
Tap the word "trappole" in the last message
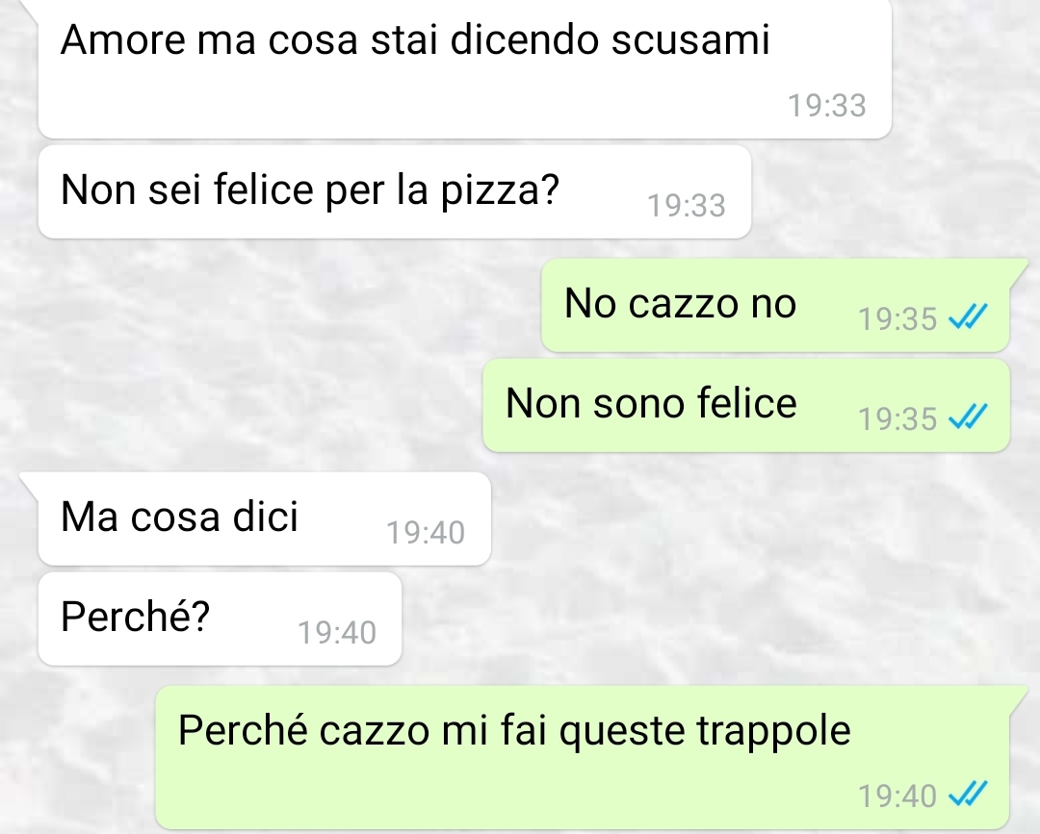point(773,731)
